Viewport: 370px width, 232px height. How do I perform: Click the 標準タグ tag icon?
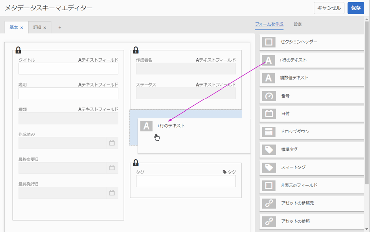coord(269,150)
